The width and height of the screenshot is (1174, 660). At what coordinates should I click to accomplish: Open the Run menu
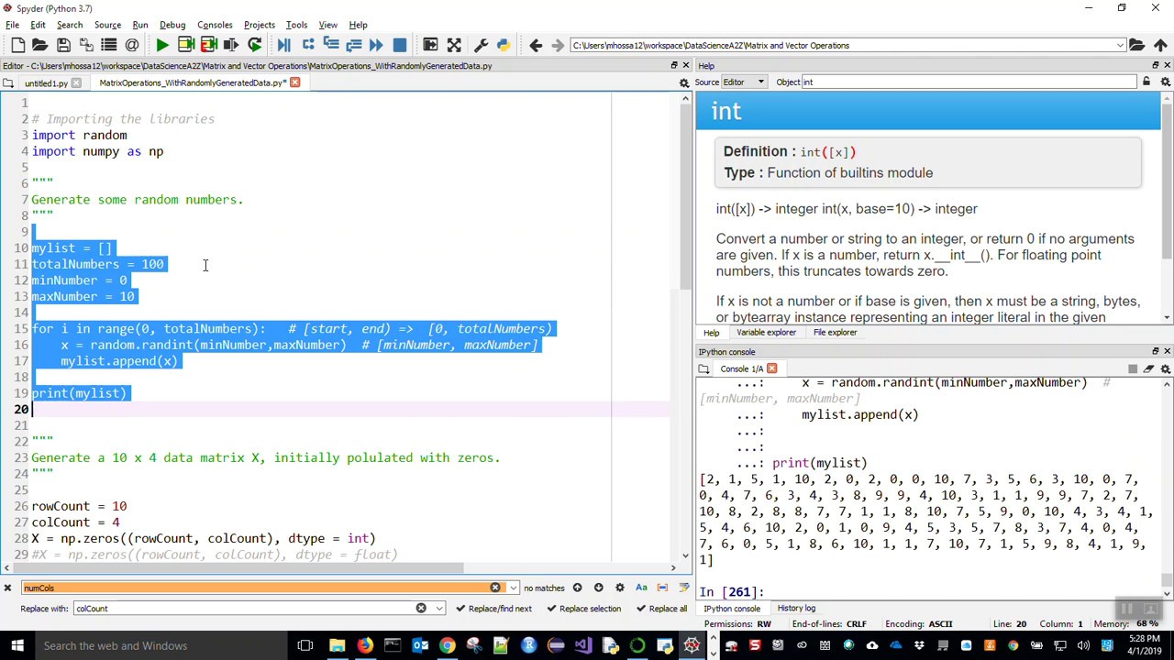[140, 25]
